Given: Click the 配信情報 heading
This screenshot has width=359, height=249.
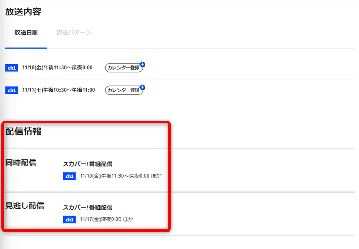Looking at the screenshot, I should click(23, 131).
